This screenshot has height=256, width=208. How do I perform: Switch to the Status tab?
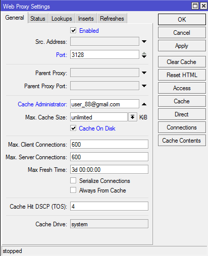[x=38, y=19]
